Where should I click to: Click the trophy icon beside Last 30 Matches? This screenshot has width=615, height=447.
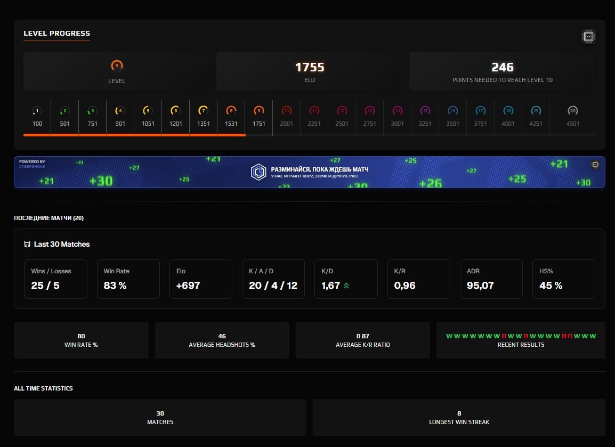pyautogui.click(x=27, y=244)
